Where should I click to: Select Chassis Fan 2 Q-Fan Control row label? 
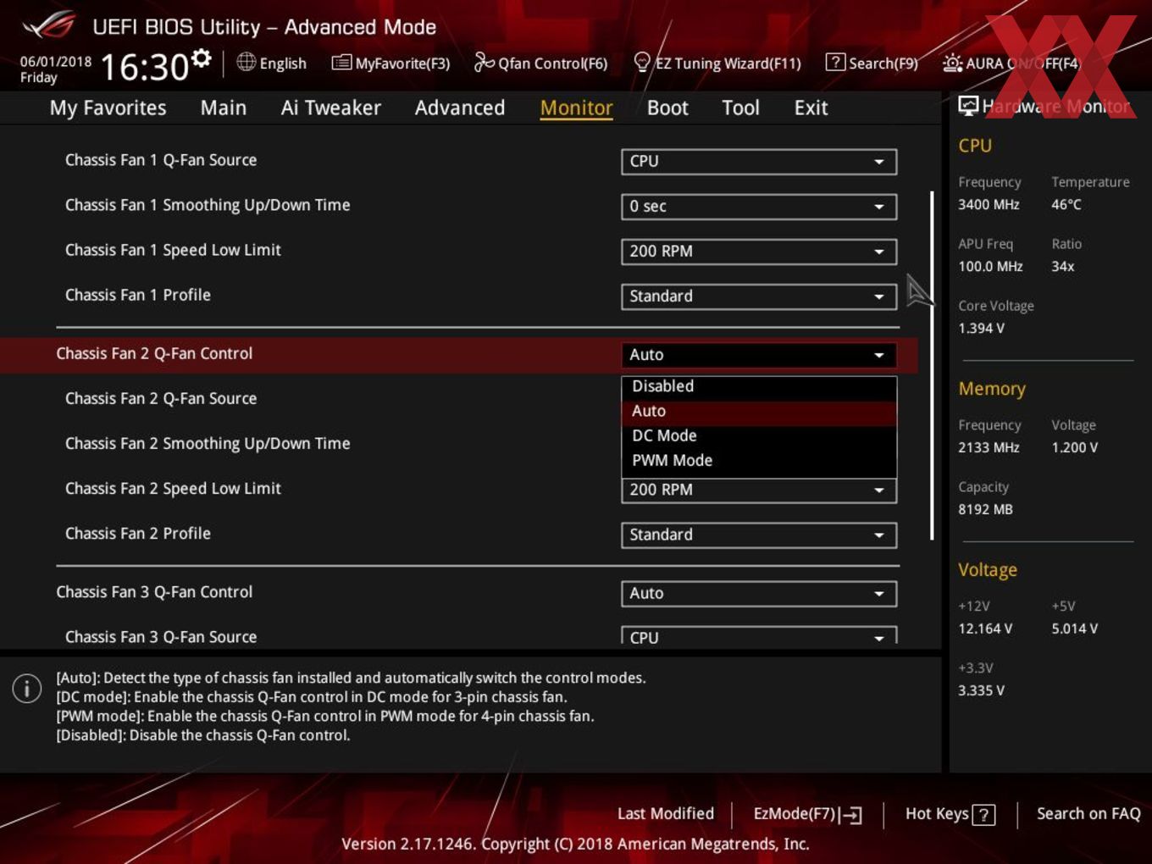(x=154, y=353)
